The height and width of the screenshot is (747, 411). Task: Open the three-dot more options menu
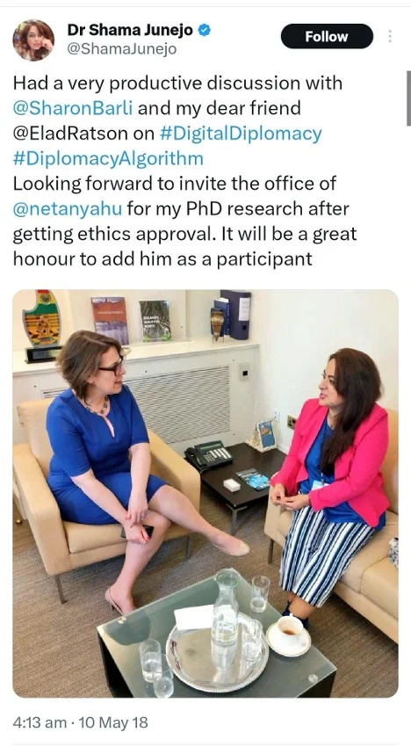click(x=390, y=36)
